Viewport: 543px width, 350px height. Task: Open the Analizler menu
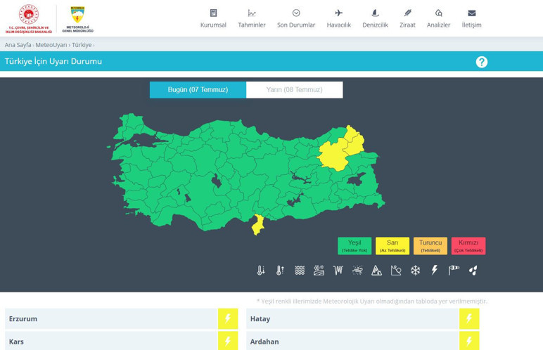pos(438,19)
